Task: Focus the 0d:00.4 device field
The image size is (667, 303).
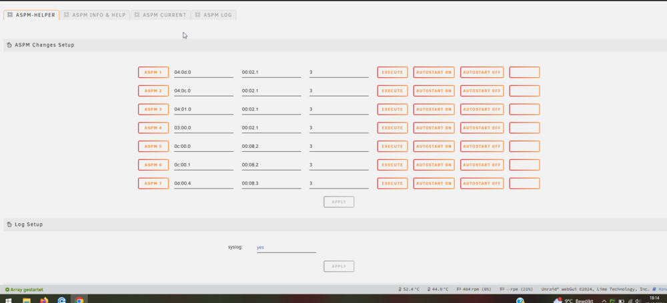Action: click(203, 184)
